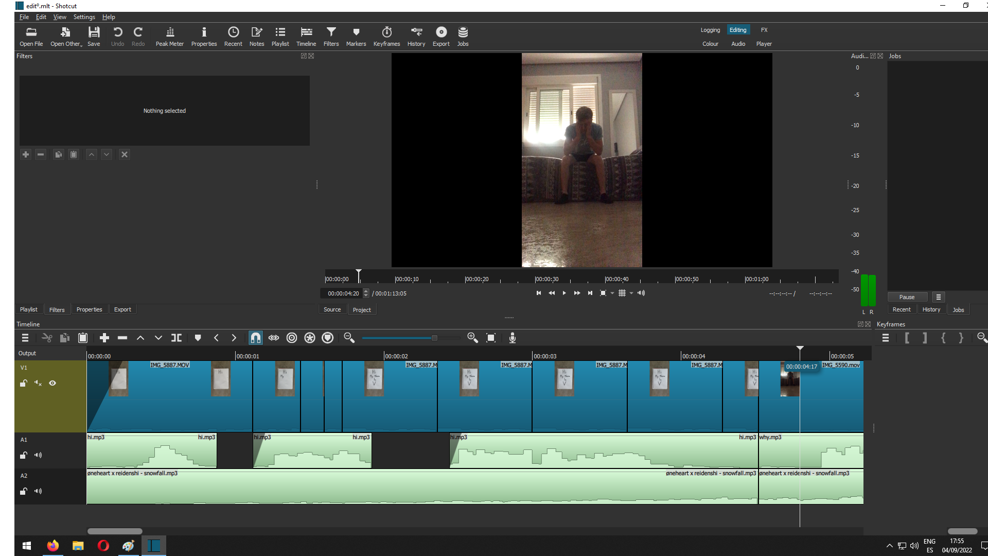This screenshot has width=988, height=556.
Task: Open the Notes panel
Action: click(x=257, y=37)
